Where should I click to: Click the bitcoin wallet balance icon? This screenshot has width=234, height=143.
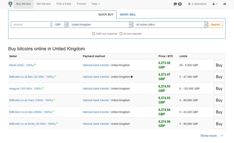(x=189, y=4)
